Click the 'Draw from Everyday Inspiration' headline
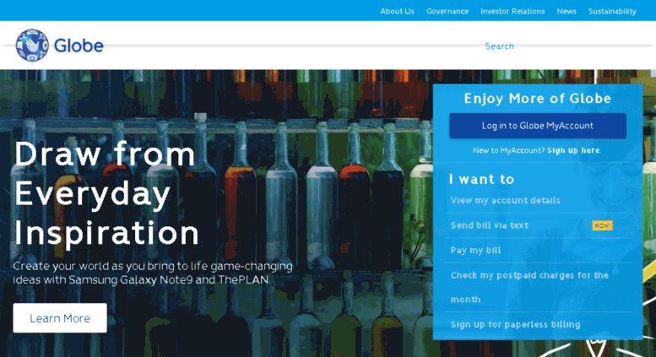The image size is (656, 357). tap(106, 193)
